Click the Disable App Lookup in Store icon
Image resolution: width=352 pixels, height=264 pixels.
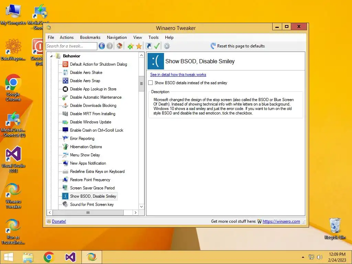(x=65, y=89)
